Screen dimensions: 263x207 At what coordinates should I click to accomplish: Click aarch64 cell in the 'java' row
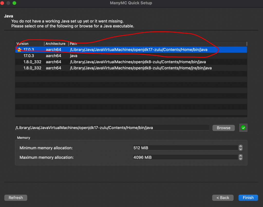(x=53, y=56)
